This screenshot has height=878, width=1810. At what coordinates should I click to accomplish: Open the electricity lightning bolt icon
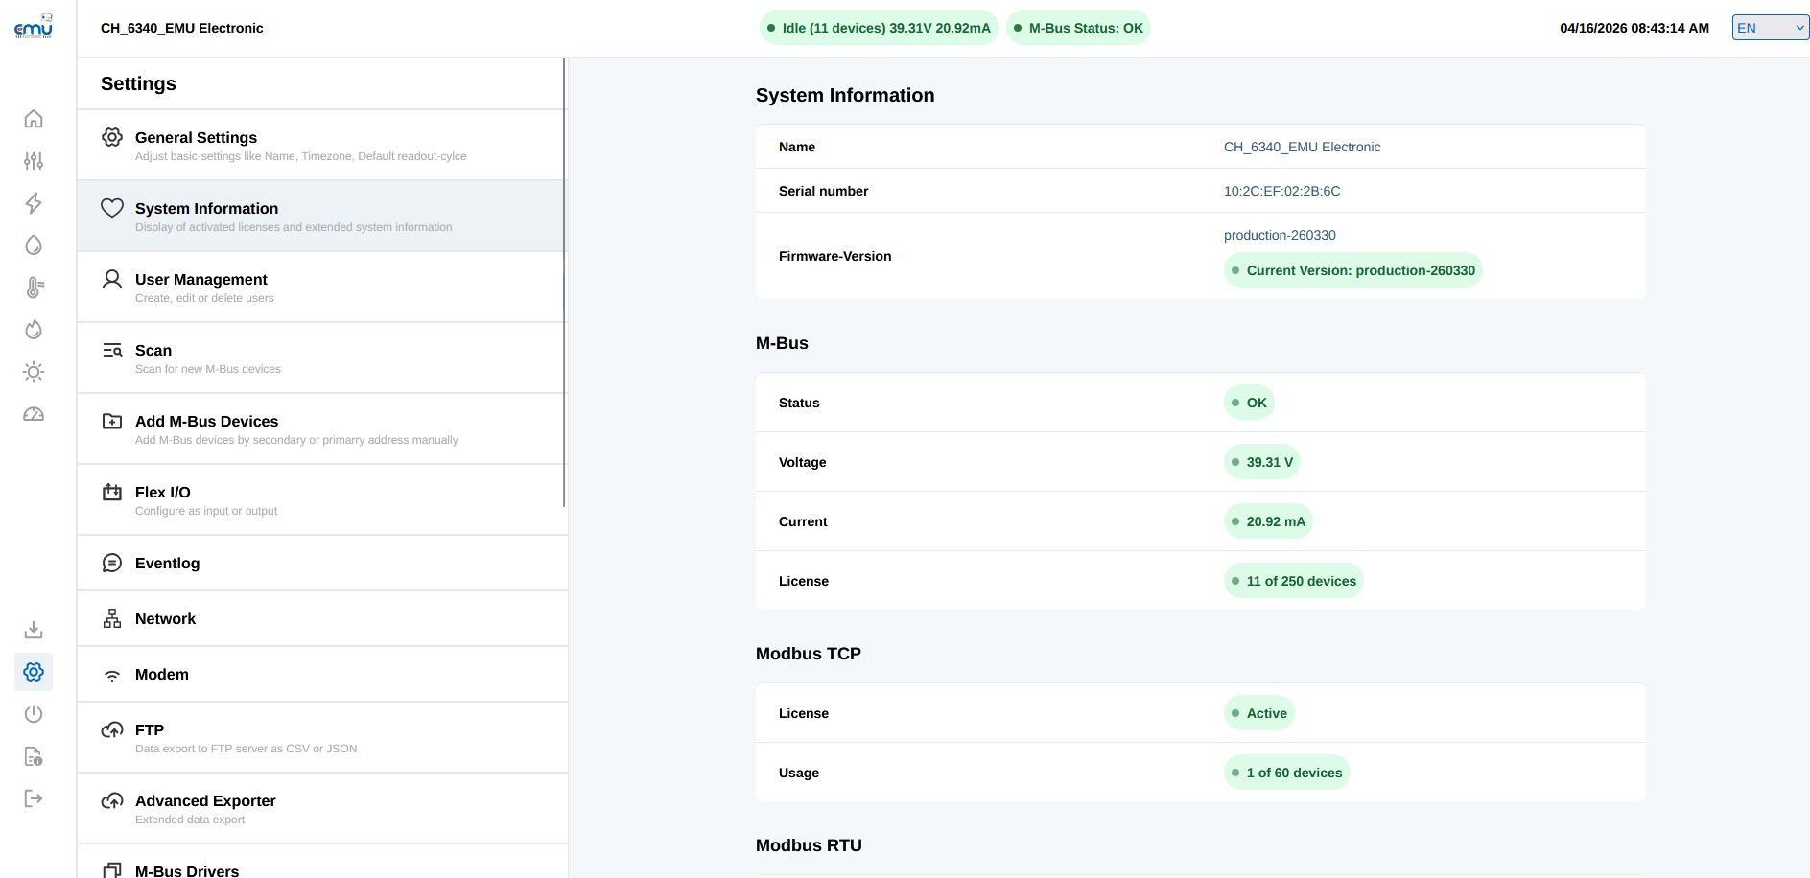[x=34, y=203]
